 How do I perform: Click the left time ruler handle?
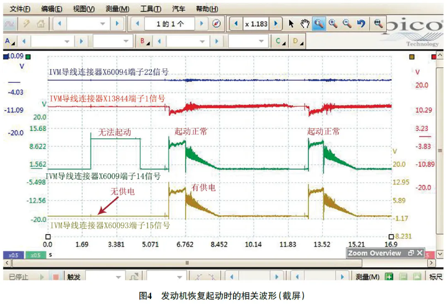[x=48, y=237]
